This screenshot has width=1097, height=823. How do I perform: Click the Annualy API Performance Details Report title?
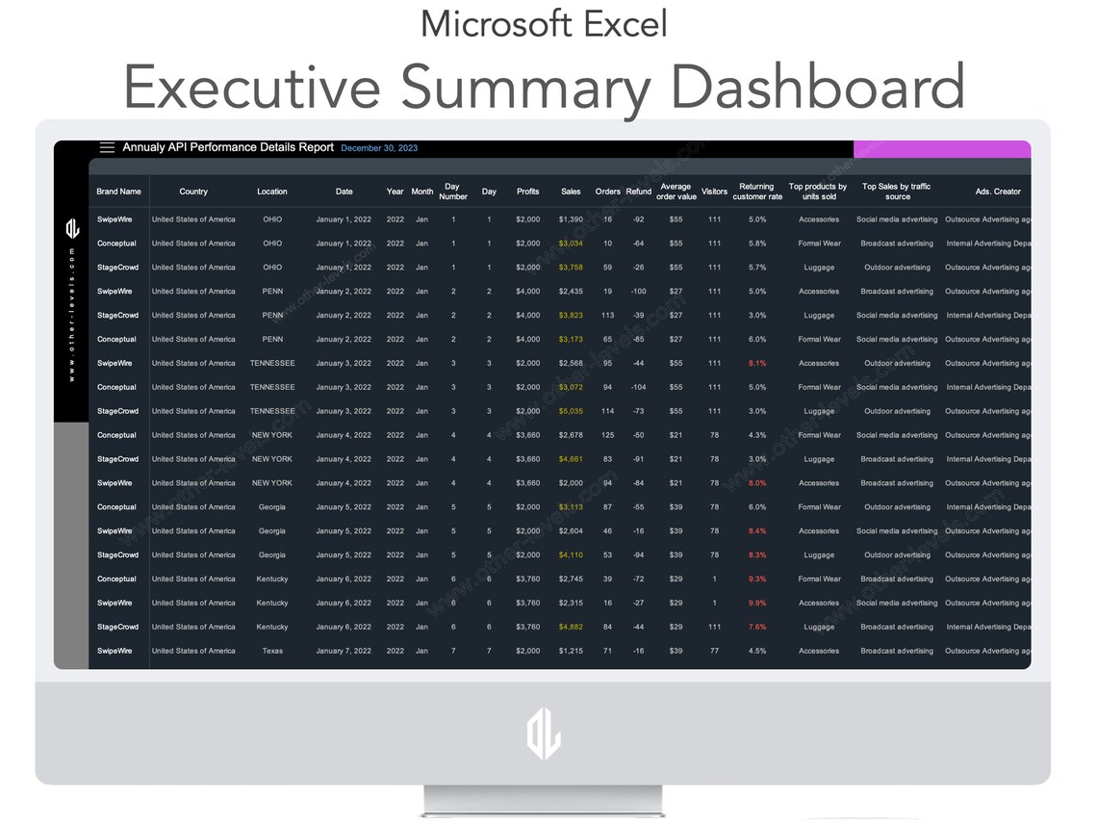tap(228, 147)
